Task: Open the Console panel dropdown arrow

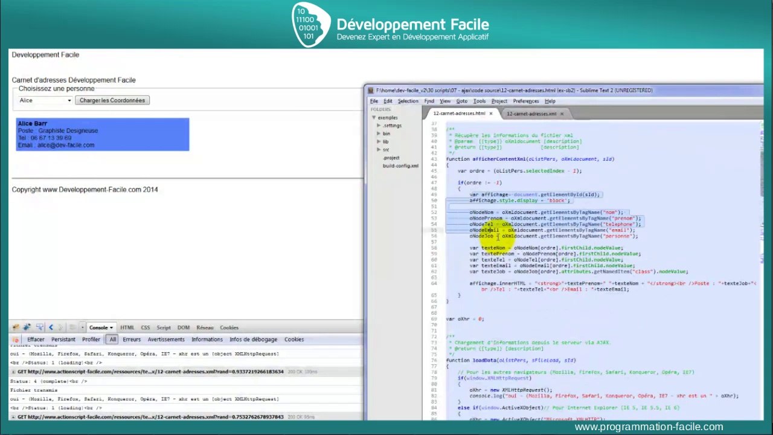Action: coord(111,327)
